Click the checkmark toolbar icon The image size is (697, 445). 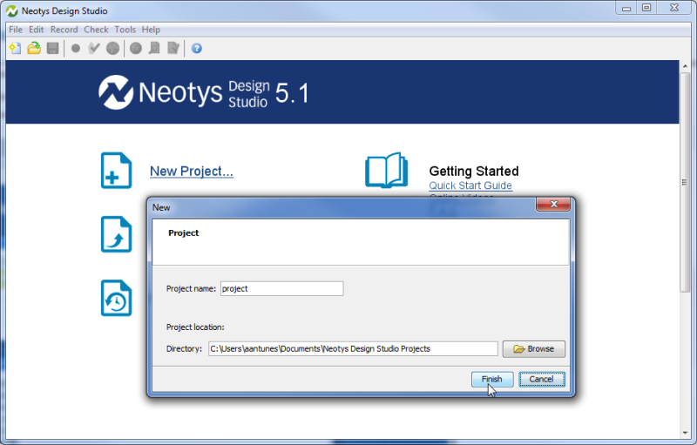94,48
